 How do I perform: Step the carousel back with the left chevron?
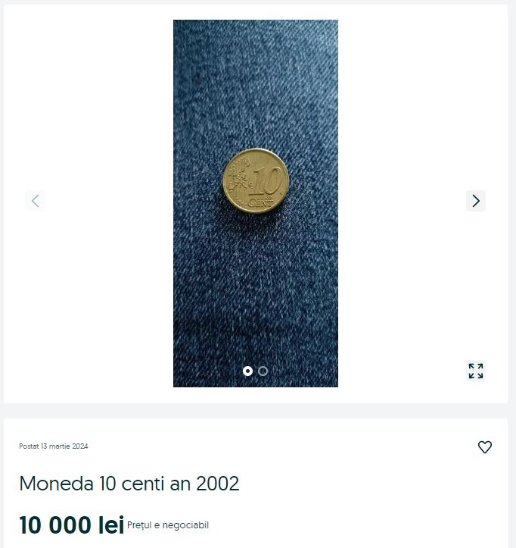(x=36, y=201)
